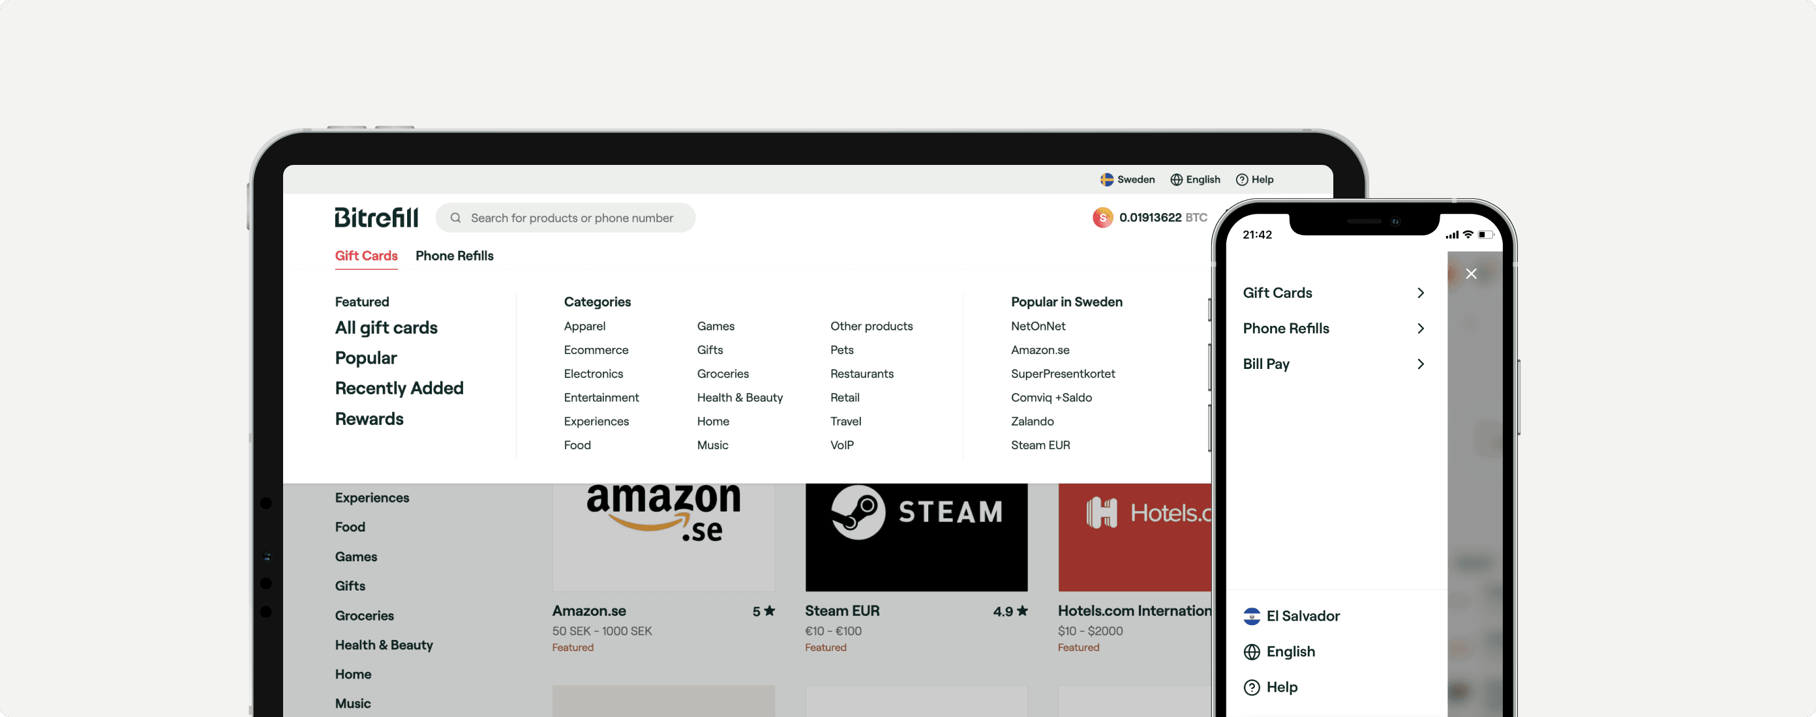The height and width of the screenshot is (717, 1816).
Task: Click English language text in top bar
Action: 1203,180
